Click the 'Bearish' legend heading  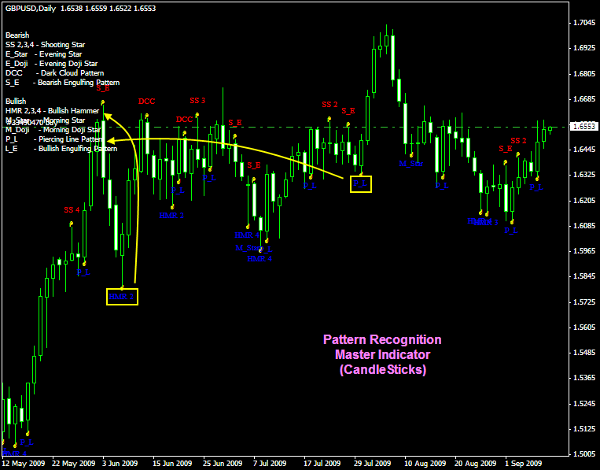pos(17,35)
